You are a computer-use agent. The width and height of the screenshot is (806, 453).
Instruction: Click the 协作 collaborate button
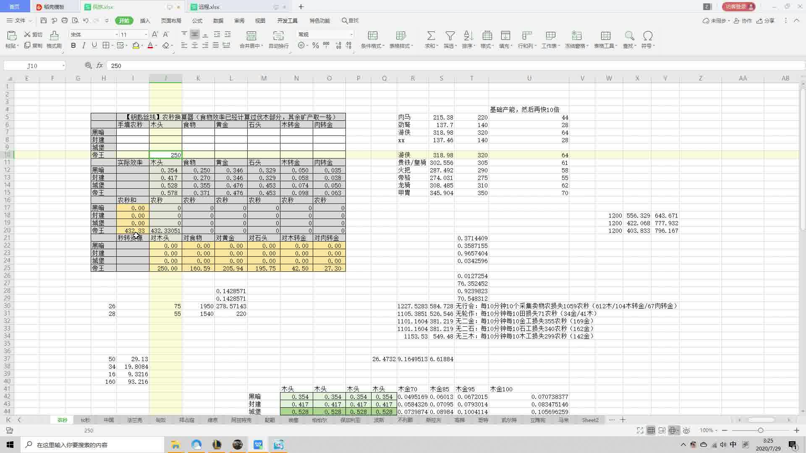pos(743,21)
